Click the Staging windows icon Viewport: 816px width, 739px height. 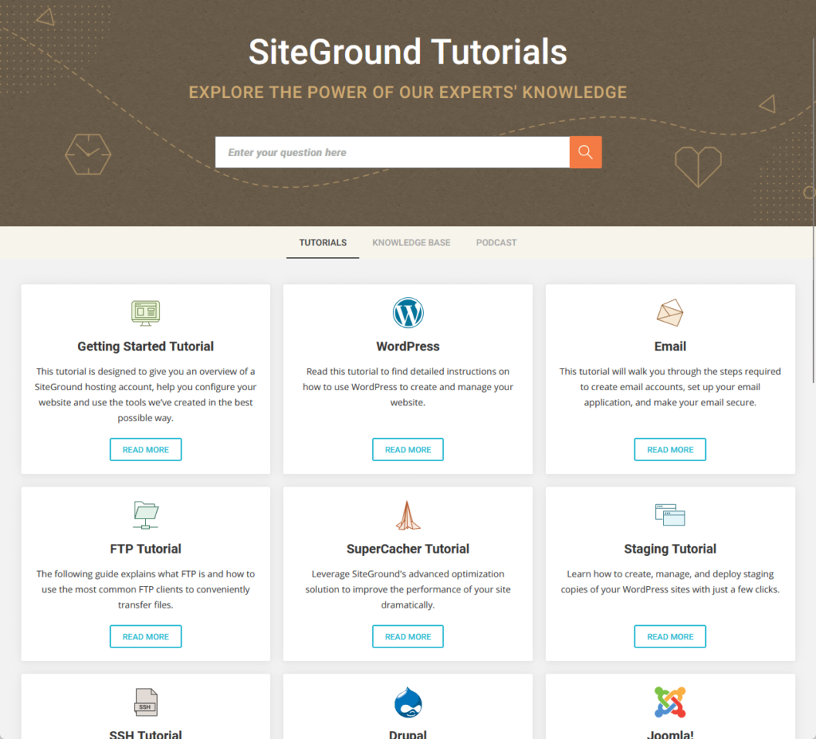[x=669, y=515]
